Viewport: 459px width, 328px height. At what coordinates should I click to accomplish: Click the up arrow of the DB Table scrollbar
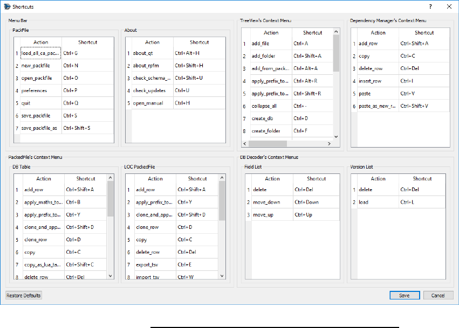pyautogui.click(x=111, y=177)
